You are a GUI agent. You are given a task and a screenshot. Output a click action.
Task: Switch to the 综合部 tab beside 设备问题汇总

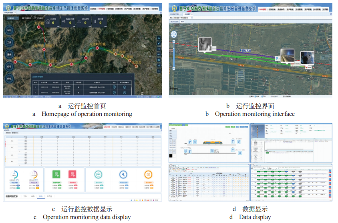[x=49, y=196]
